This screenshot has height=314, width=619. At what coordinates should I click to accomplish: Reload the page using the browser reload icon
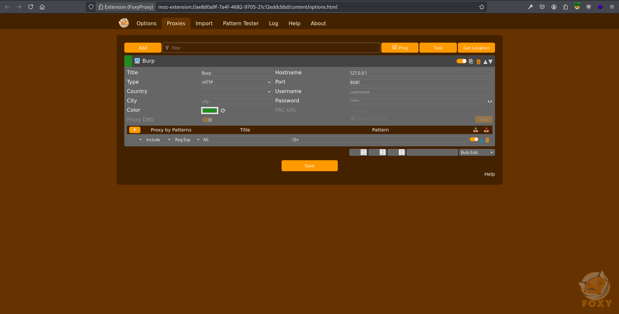[x=31, y=7]
